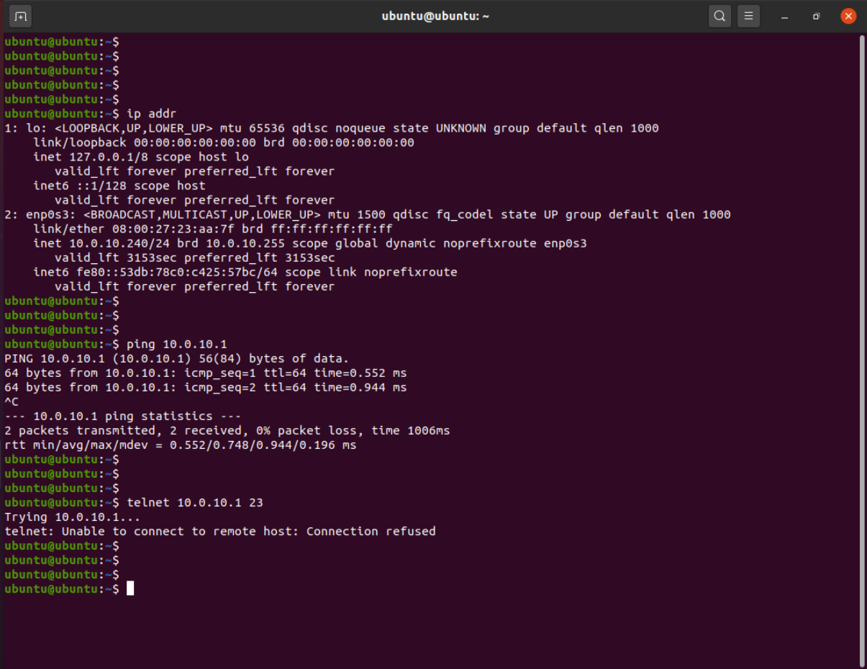Screen dimensions: 867x669
Task: Click the rtt min/avg/max/mdev line
Action: pos(181,445)
